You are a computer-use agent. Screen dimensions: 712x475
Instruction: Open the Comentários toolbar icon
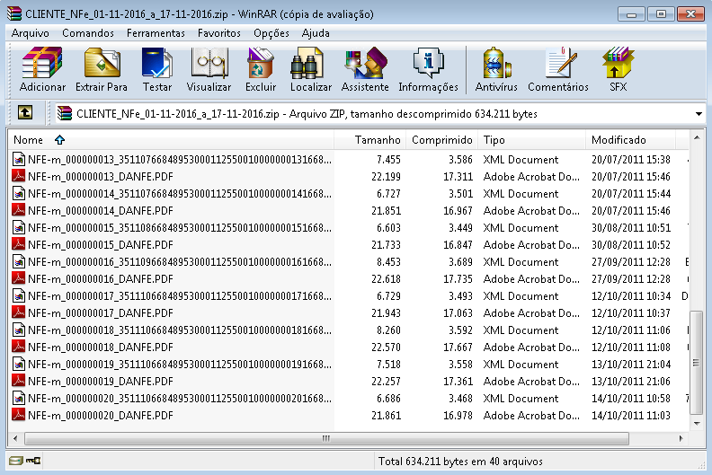[562, 63]
